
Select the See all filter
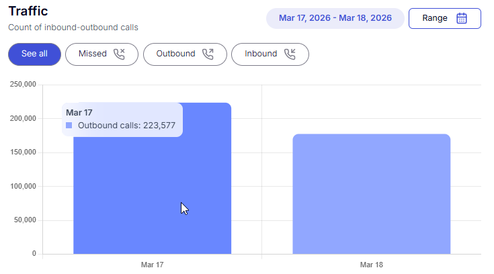point(34,54)
